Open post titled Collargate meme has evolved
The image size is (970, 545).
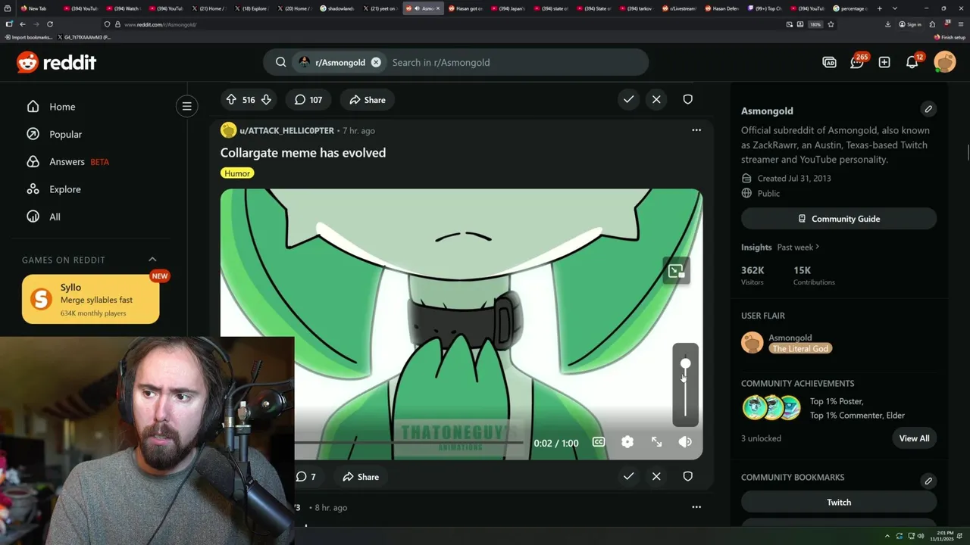click(x=303, y=152)
